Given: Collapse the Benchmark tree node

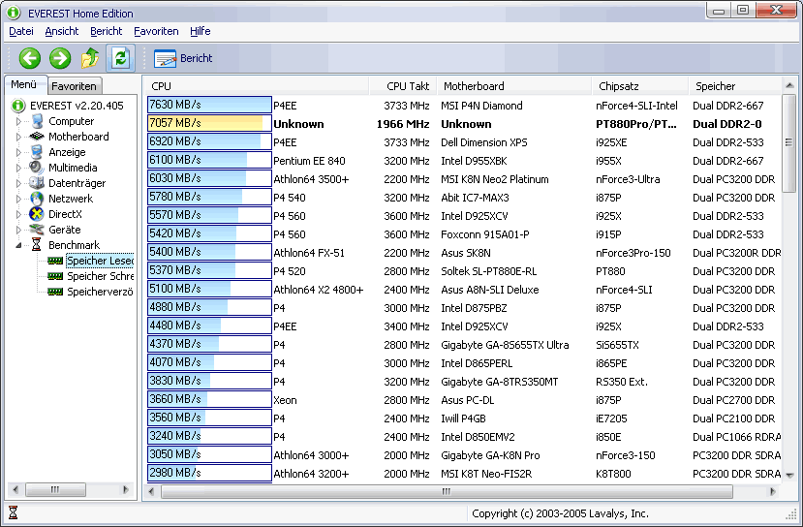Looking at the screenshot, I should click(18, 245).
